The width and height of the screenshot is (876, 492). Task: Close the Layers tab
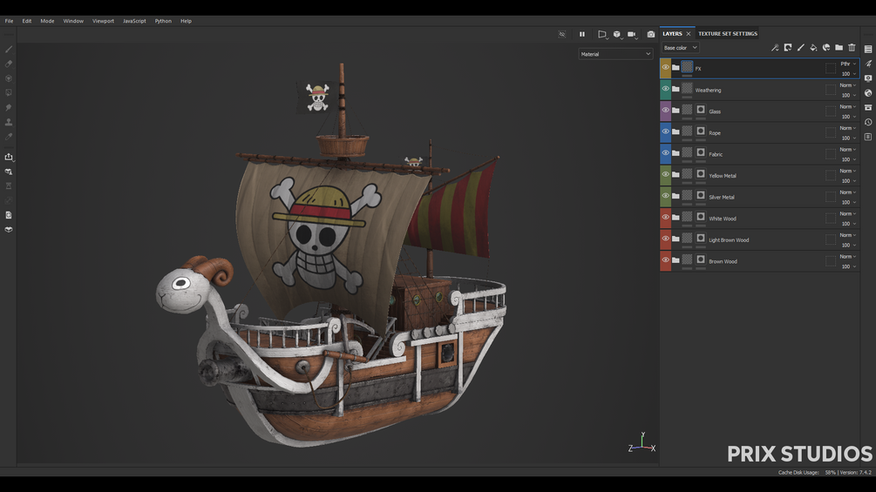click(689, 33)
